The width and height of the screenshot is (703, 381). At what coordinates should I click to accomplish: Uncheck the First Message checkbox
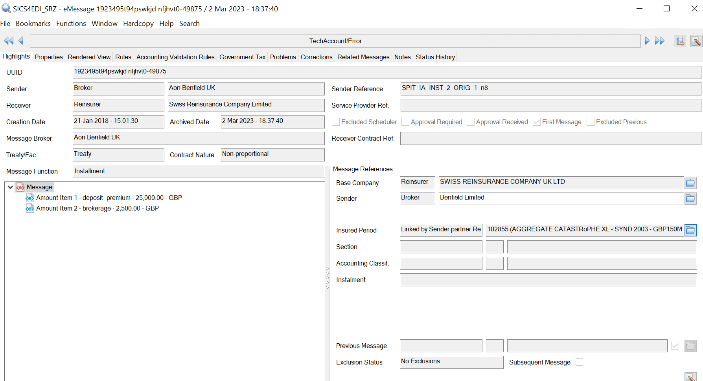click(x=537, y=122)
